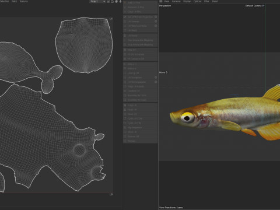Image resolution: width=280 pixels, height=210 pixels.
Task: Click the Mirror V command
Action: point(140,69)
